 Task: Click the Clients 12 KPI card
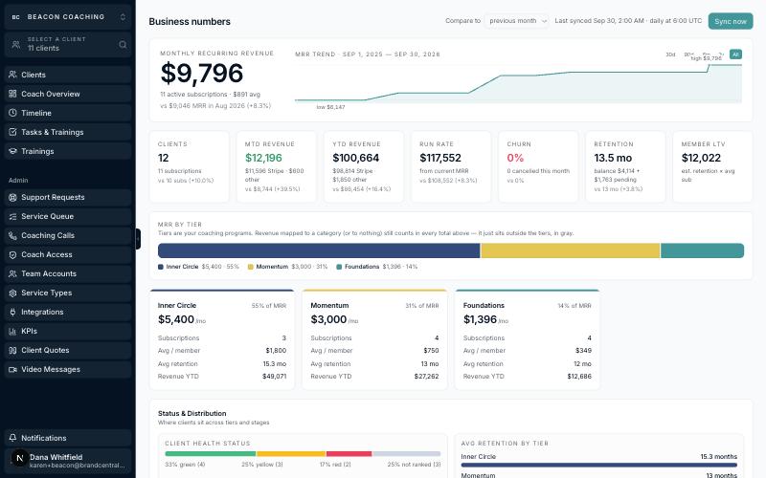click(x=189, y=166)
